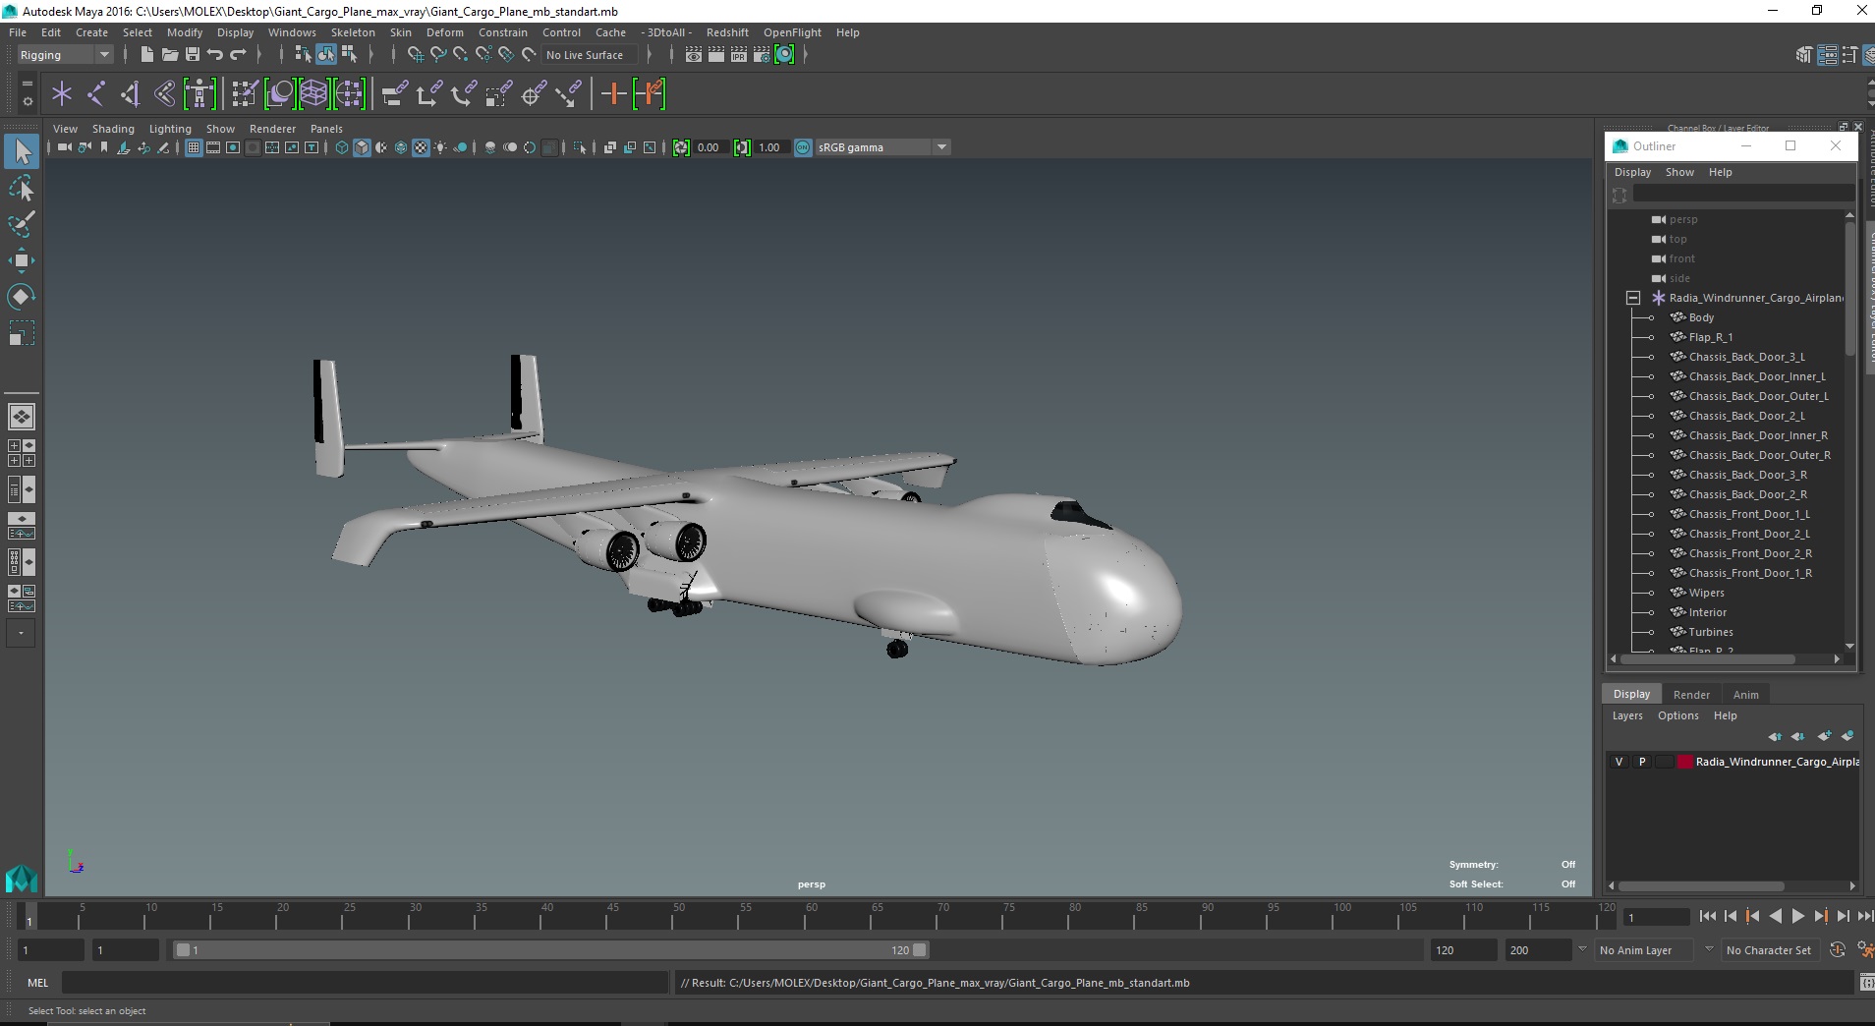
Task: Click the Create Joints shelf icon
Action: coord(96,94)
